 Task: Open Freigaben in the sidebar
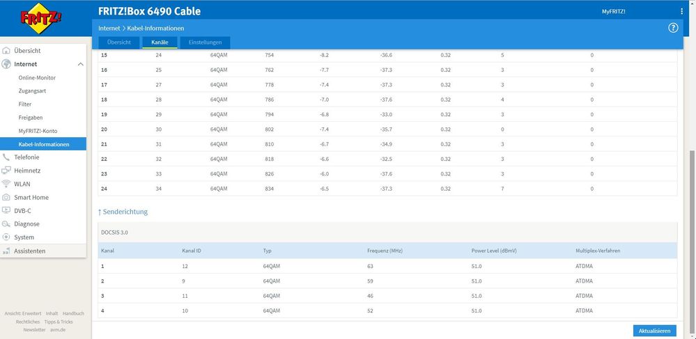click(31, 118)
